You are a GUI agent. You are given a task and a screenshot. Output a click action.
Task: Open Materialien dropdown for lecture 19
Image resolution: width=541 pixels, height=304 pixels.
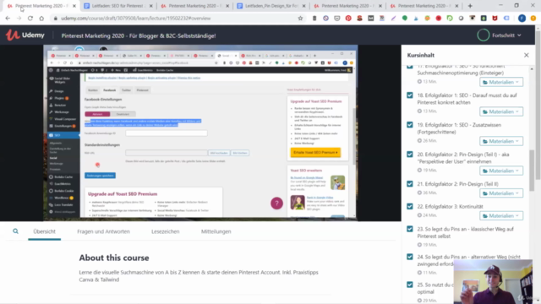pos(501,141)
